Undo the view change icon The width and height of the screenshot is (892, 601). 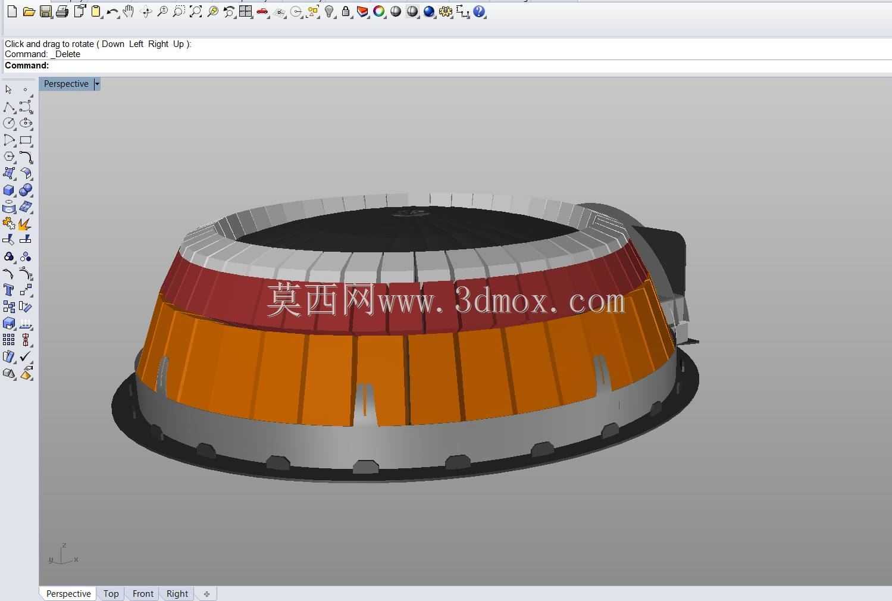[x=229, y=11]
